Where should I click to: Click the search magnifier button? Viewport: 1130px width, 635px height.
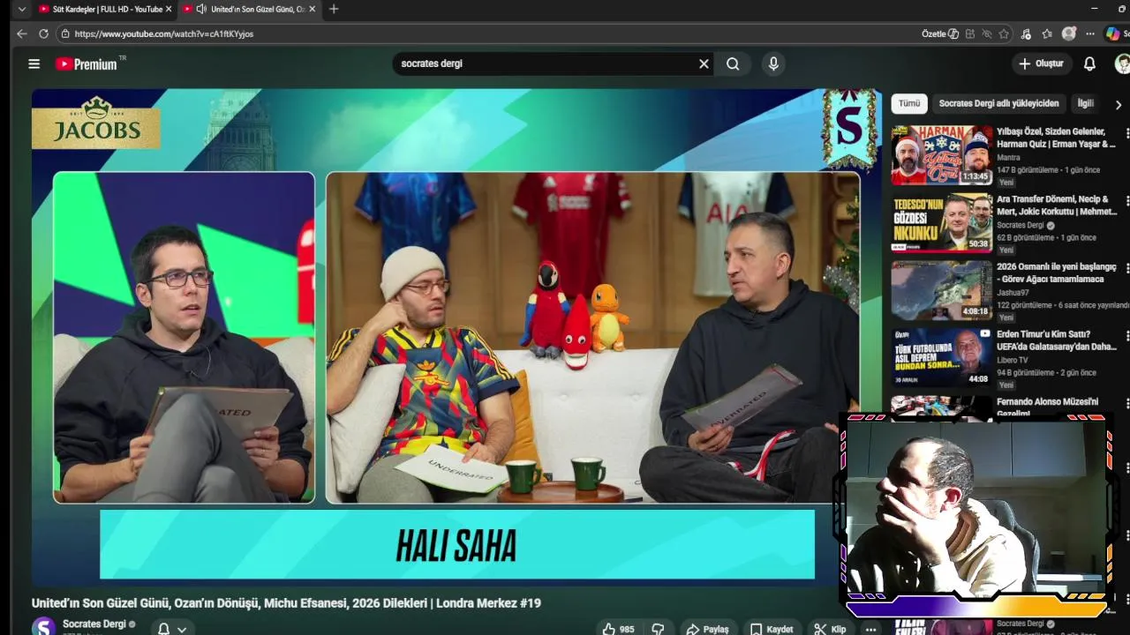733,63
